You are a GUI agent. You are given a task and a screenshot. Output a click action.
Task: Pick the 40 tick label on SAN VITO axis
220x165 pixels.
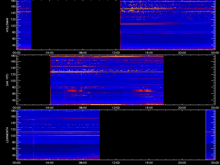15,100
